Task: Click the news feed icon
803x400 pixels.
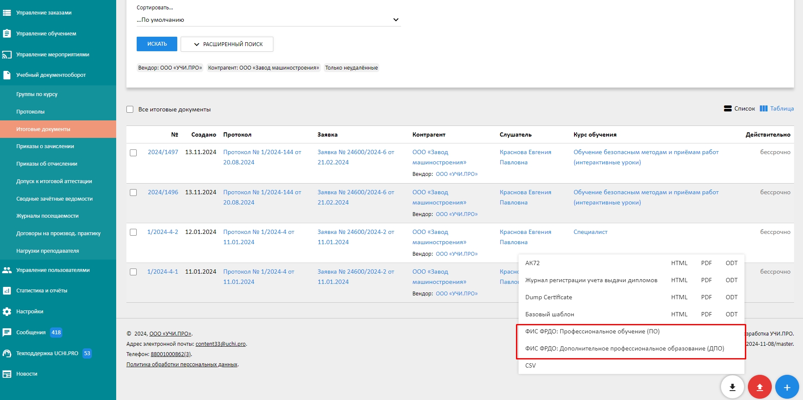Action: [7, 374]
